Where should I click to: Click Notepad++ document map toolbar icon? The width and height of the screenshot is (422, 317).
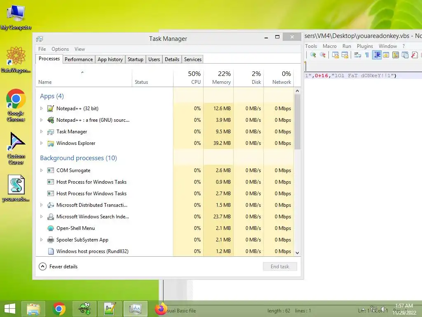point(396,55)
